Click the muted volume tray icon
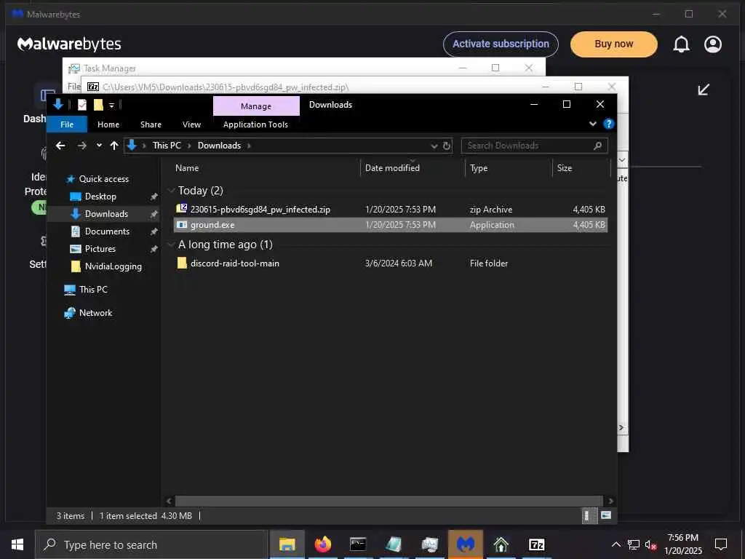 650,544
